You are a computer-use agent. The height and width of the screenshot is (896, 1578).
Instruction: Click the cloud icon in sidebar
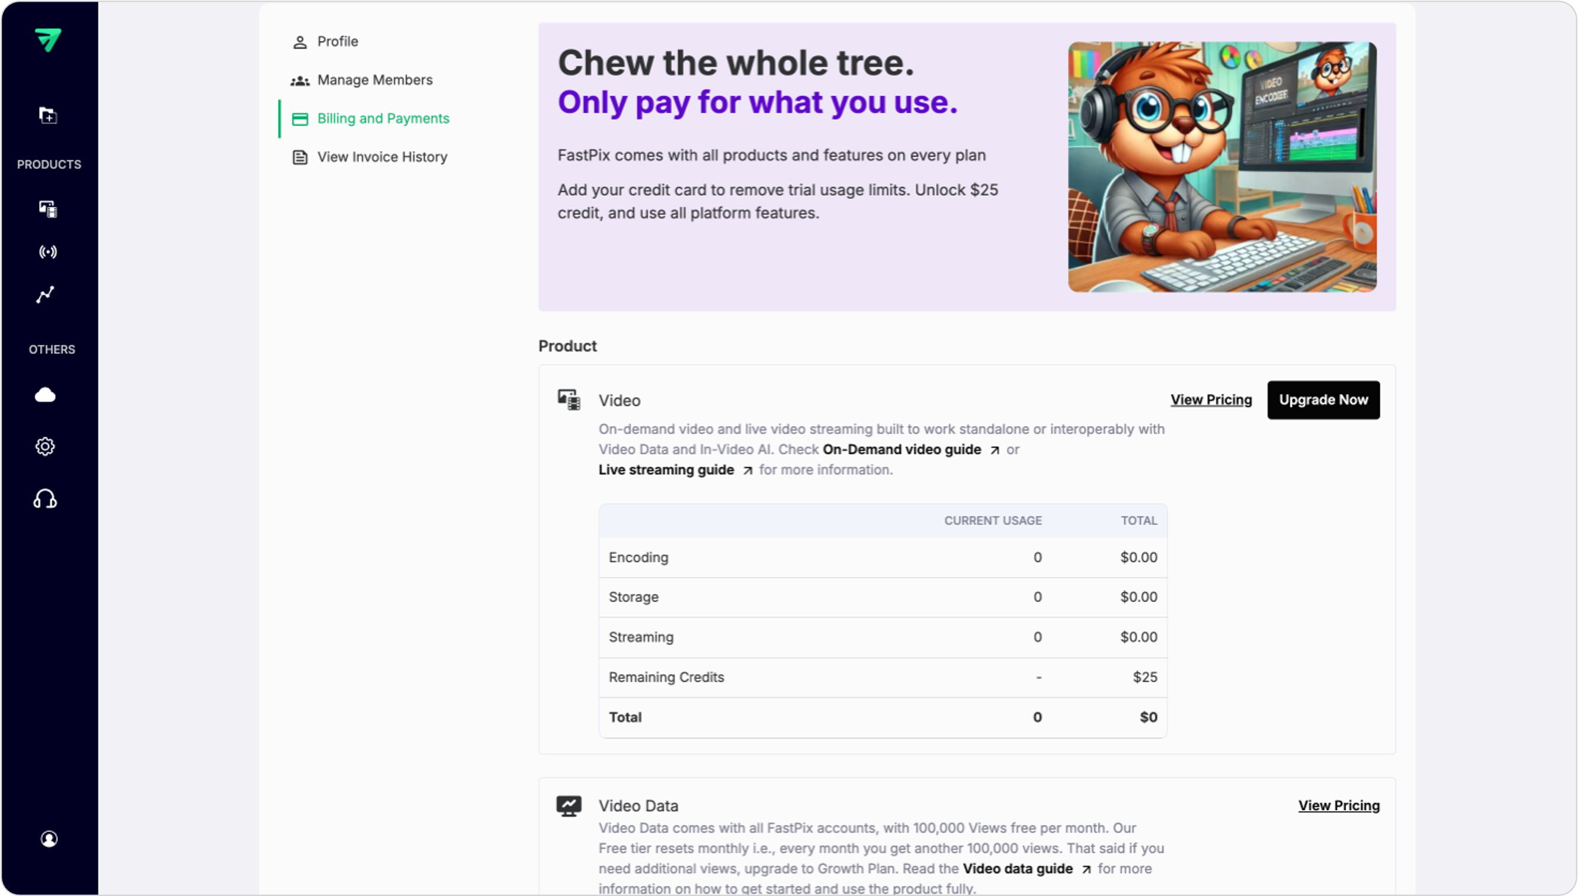click(x=45, y=395)
